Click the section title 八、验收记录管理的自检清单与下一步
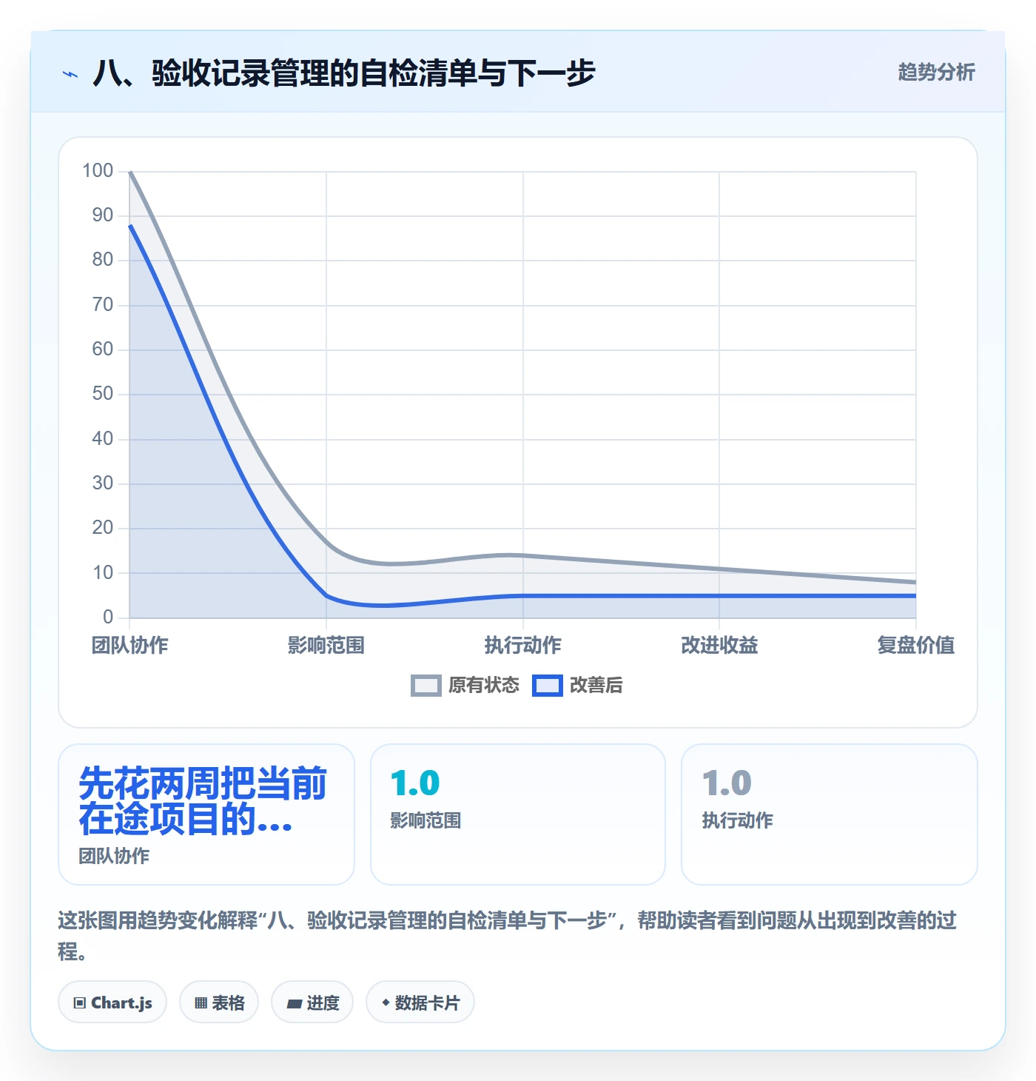This screenshot has width=1036, height=1081. point(344,73)
